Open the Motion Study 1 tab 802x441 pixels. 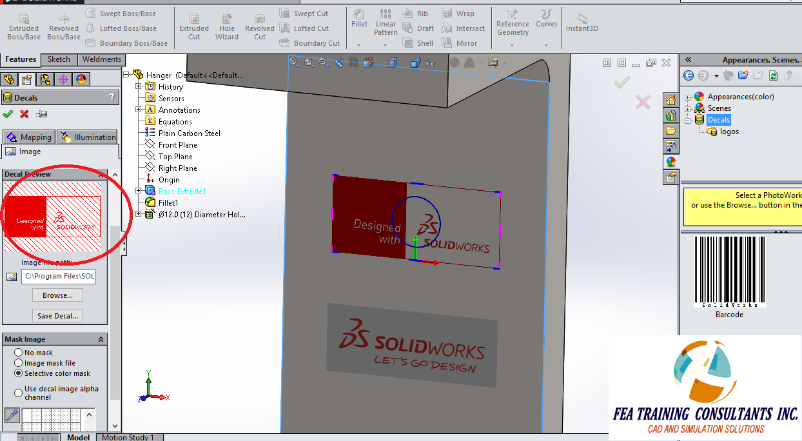[x=129, y=436]
